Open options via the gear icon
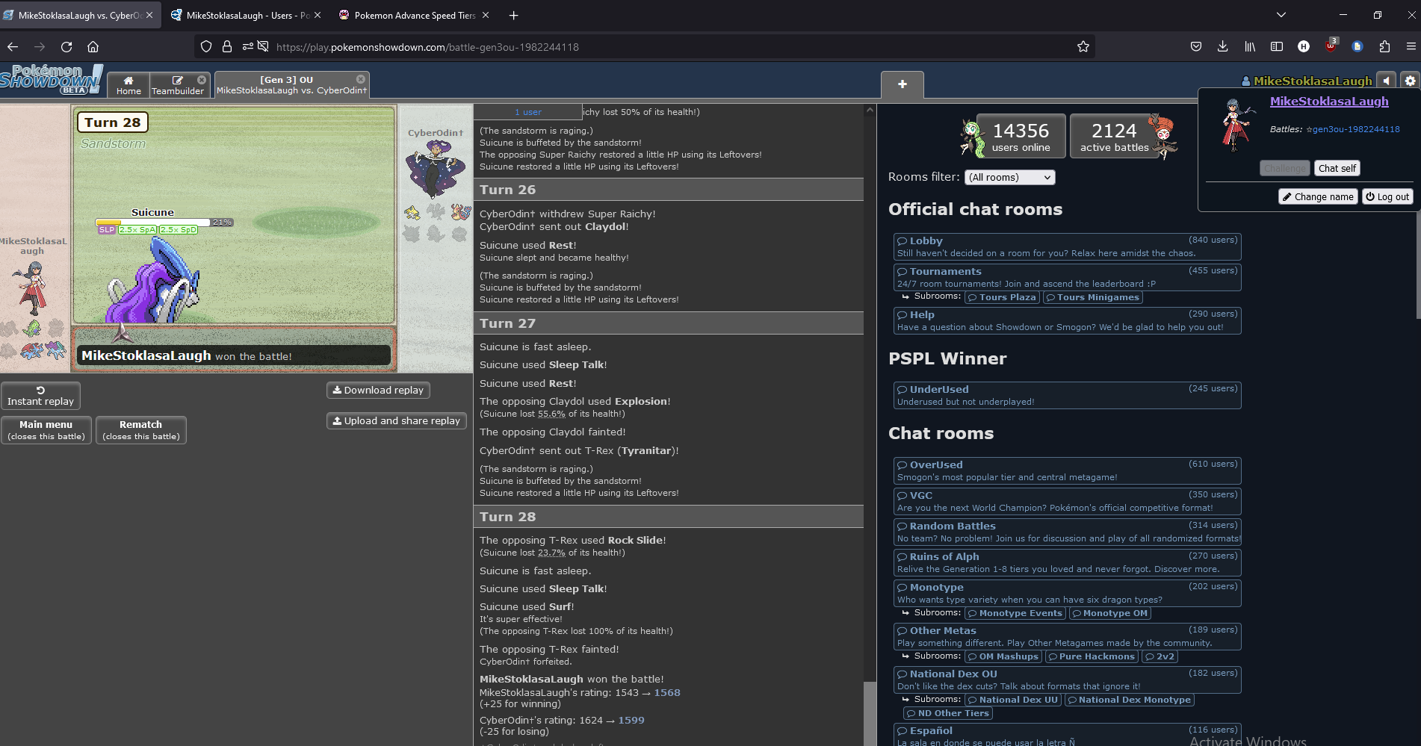Screen dimensions: 1421x746 coord(1410,81)
